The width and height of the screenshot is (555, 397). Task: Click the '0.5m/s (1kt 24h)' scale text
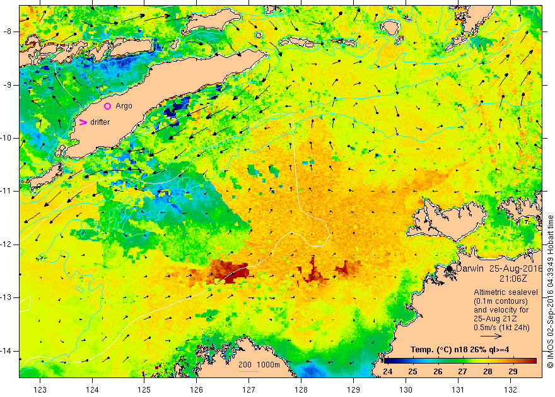click(501, 328)
